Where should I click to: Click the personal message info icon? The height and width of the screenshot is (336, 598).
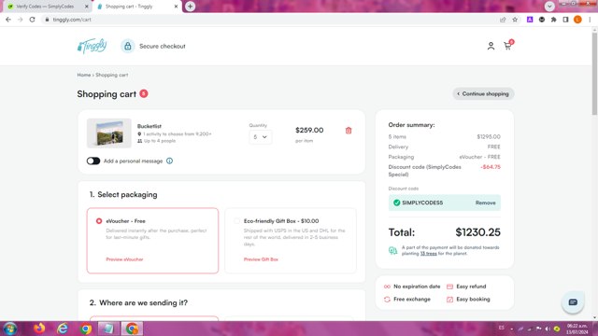pyautogui.click(x=169, y=161)
